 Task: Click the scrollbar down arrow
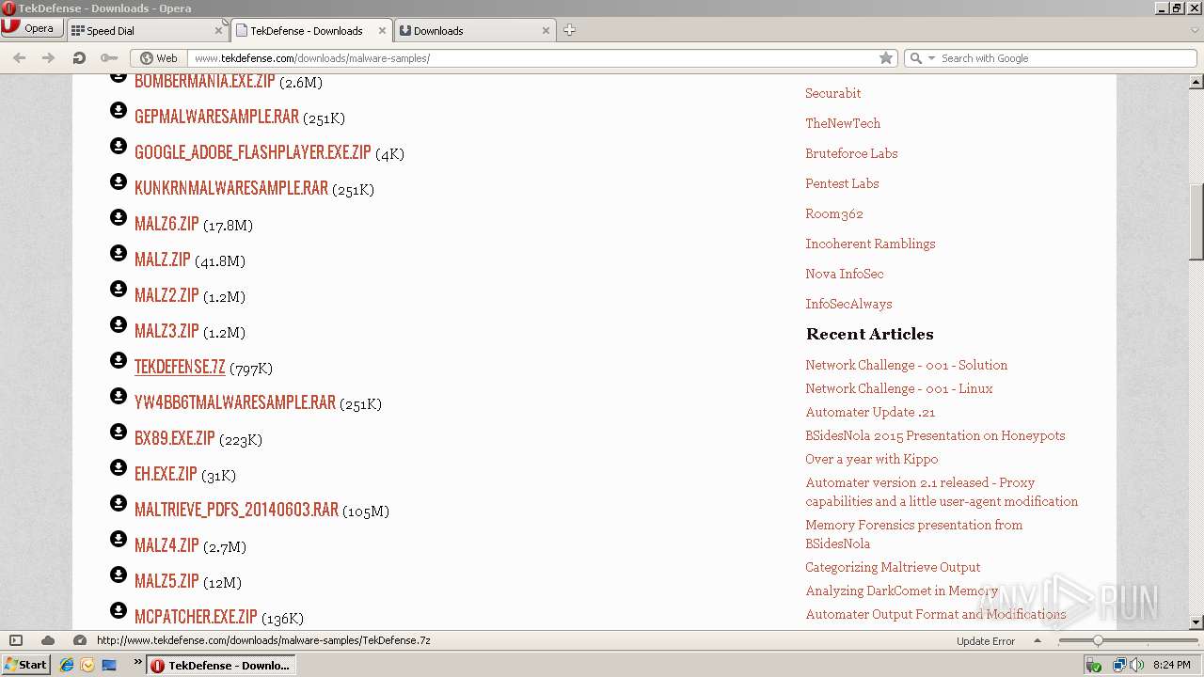pos(1196,622)
